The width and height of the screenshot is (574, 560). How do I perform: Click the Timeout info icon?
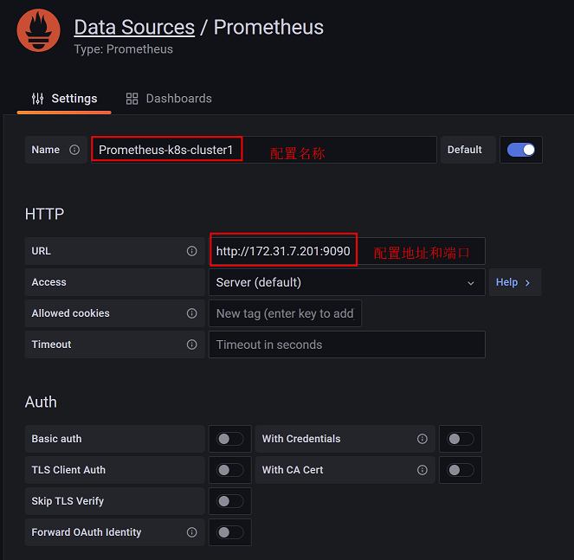coord(191,344)
